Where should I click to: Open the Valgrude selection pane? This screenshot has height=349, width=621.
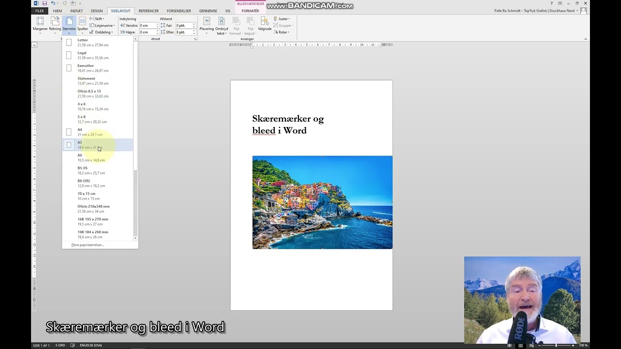coord(264,25)
